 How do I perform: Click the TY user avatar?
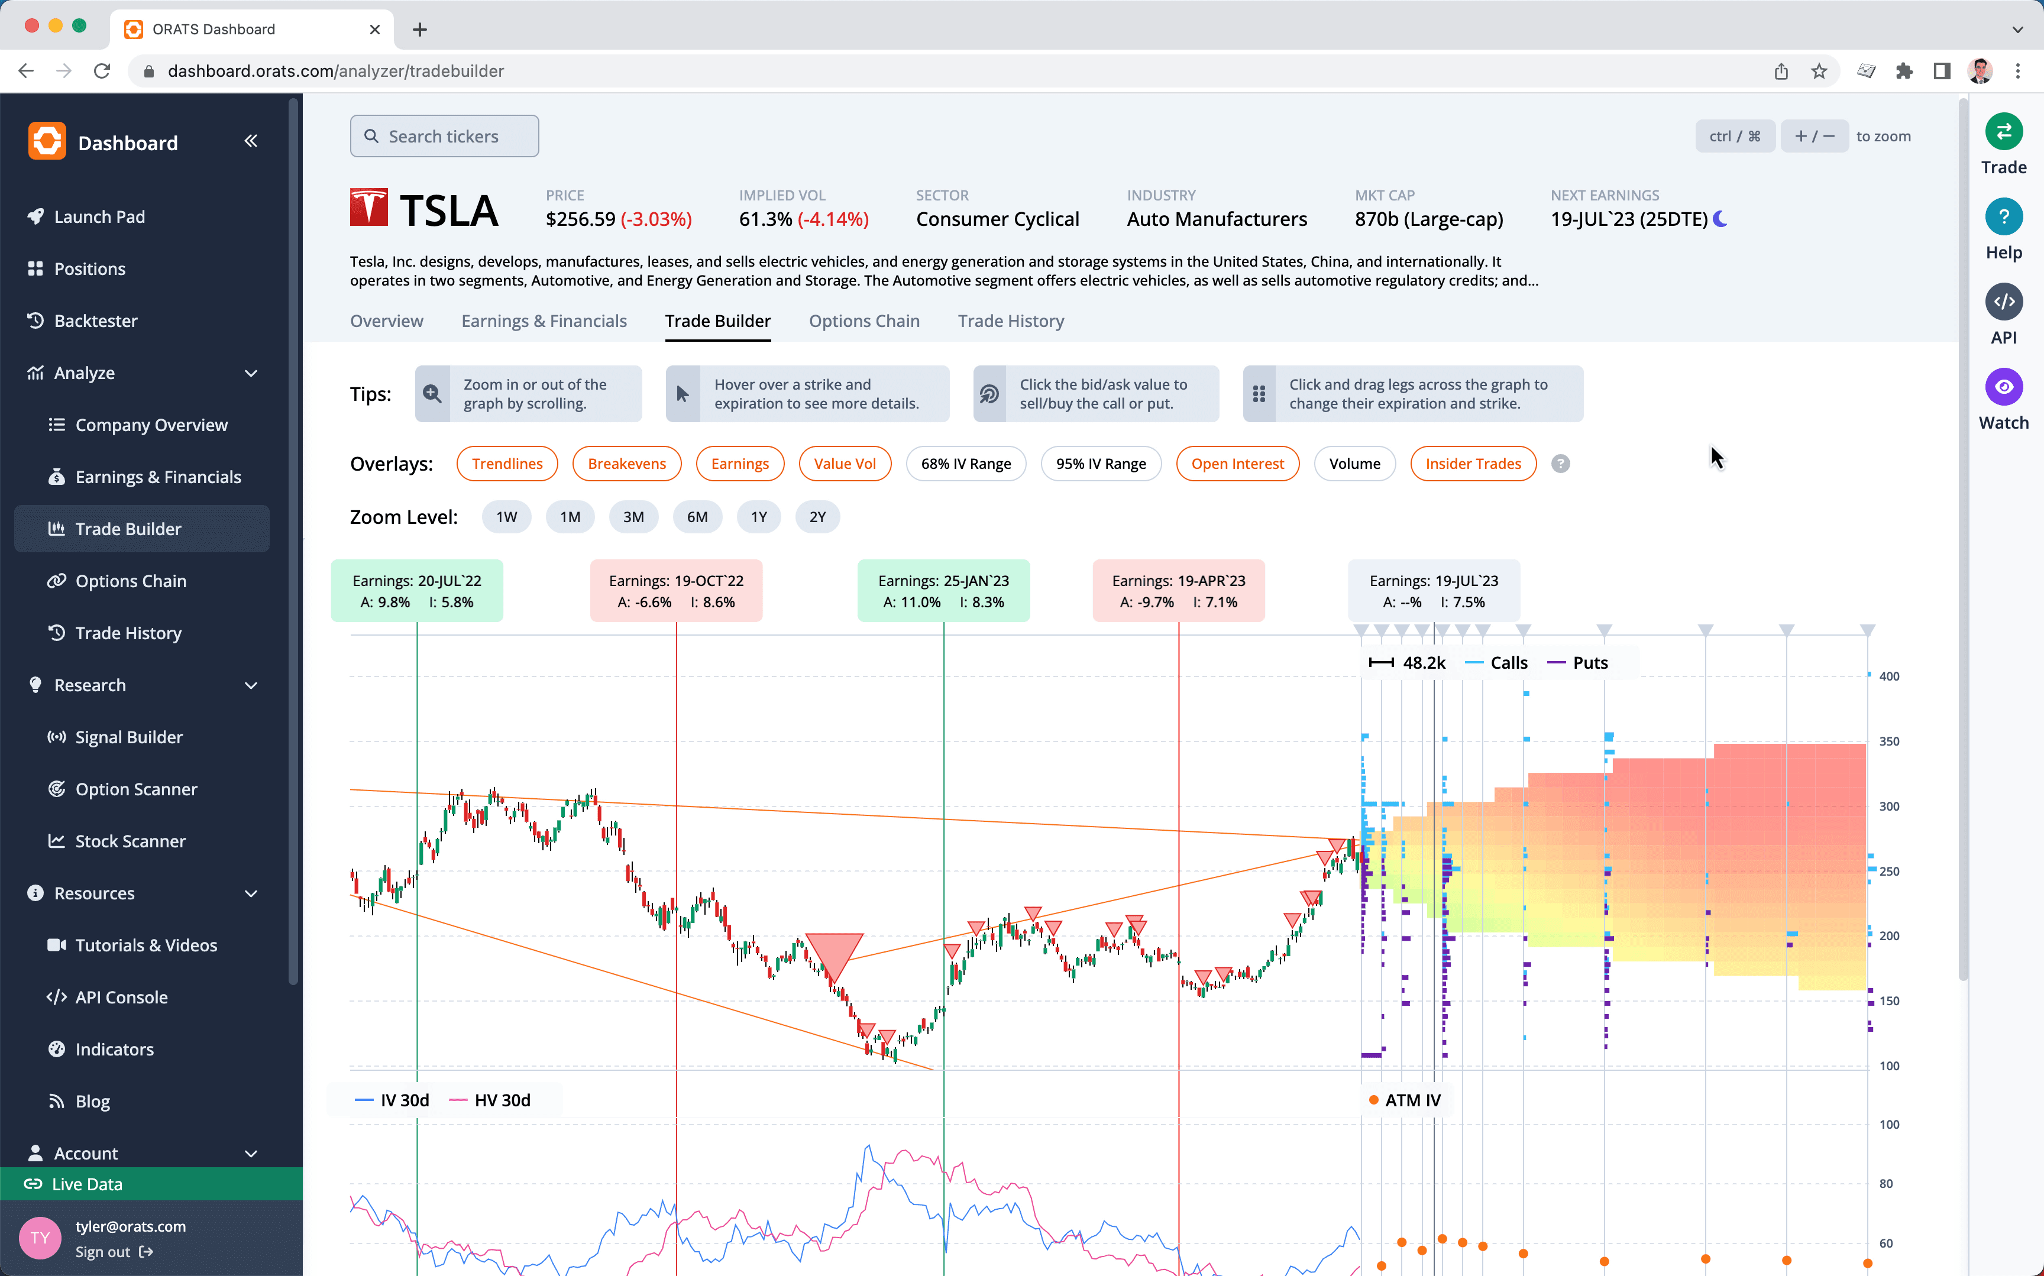pos(40,1238)
